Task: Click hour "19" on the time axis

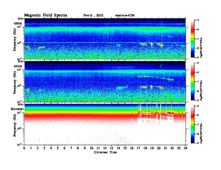Action: click(152, 148)
